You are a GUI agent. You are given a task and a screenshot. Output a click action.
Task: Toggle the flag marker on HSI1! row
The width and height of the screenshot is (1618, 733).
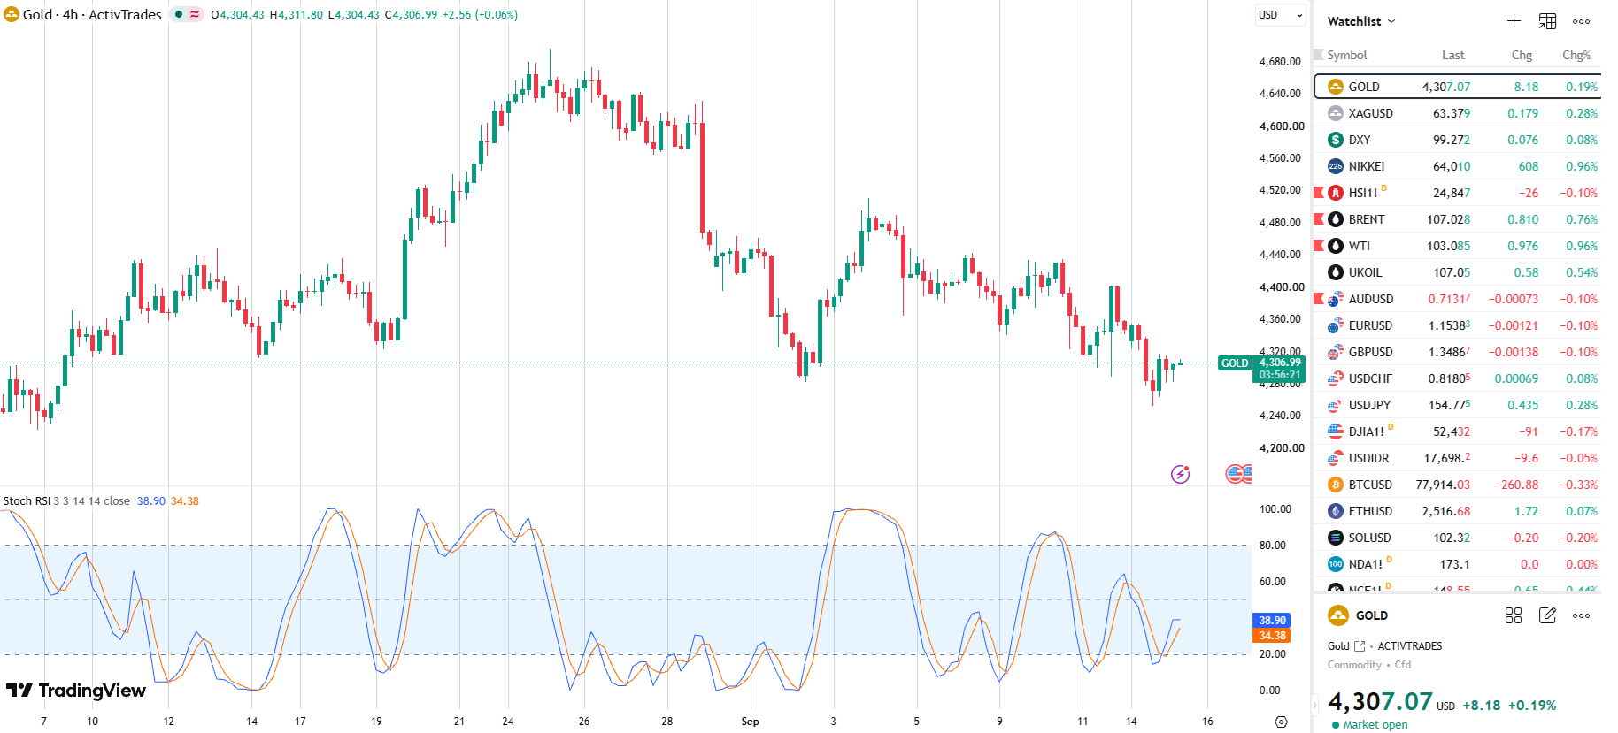(1319, 193)
